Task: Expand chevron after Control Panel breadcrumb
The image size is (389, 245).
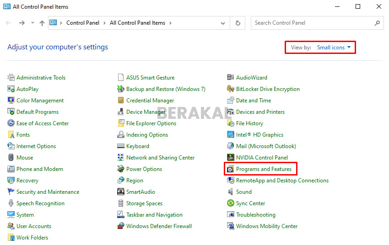Action: click(x=104, y=23)
